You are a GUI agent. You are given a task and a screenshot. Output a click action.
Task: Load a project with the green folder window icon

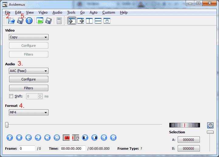40,21
